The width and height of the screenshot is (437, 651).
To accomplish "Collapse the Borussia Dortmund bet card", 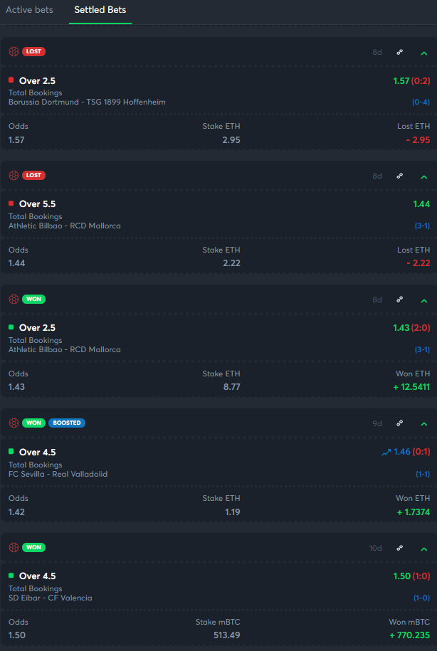I will tap(423, 53).
